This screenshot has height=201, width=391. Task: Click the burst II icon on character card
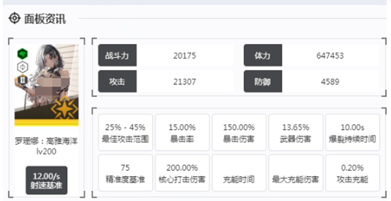(x=23, y=80)
